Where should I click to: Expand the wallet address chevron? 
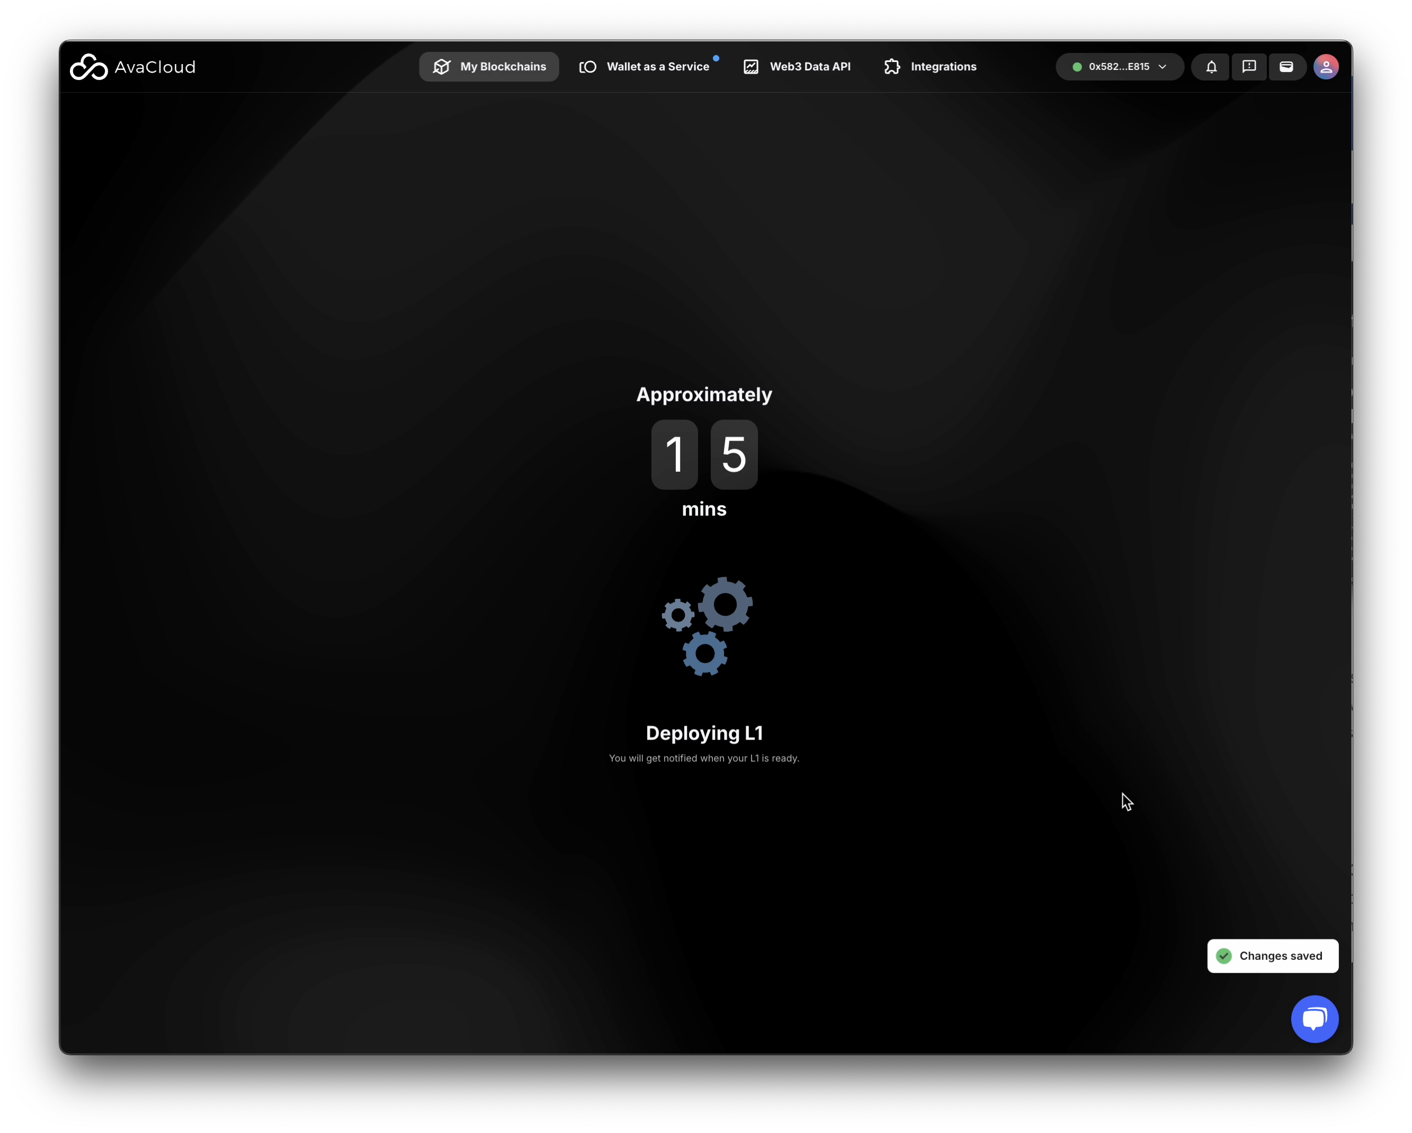pos(1163,67)
